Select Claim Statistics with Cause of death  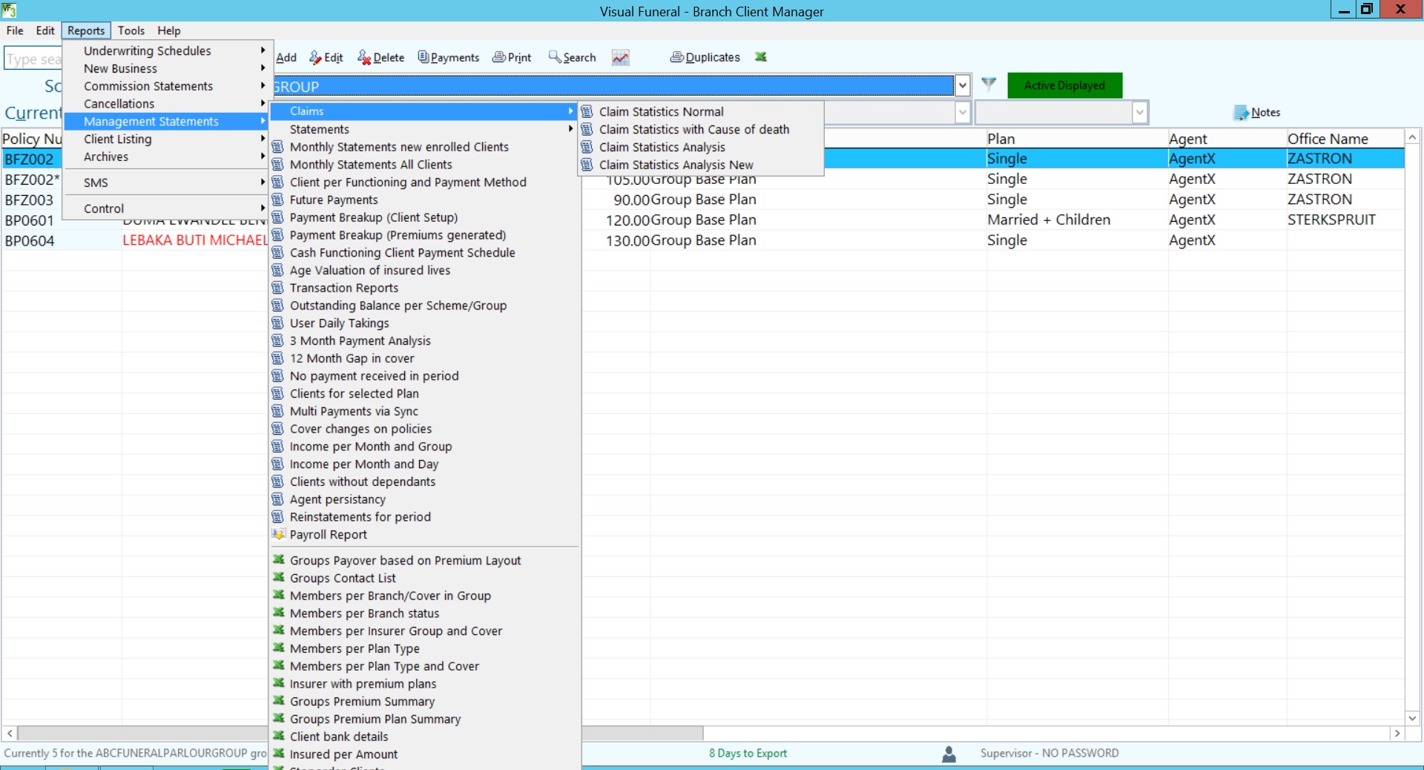[693, 129]
